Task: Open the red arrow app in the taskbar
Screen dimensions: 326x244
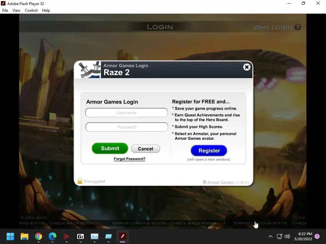Action: pyautogui.click(x=66, y=236)
